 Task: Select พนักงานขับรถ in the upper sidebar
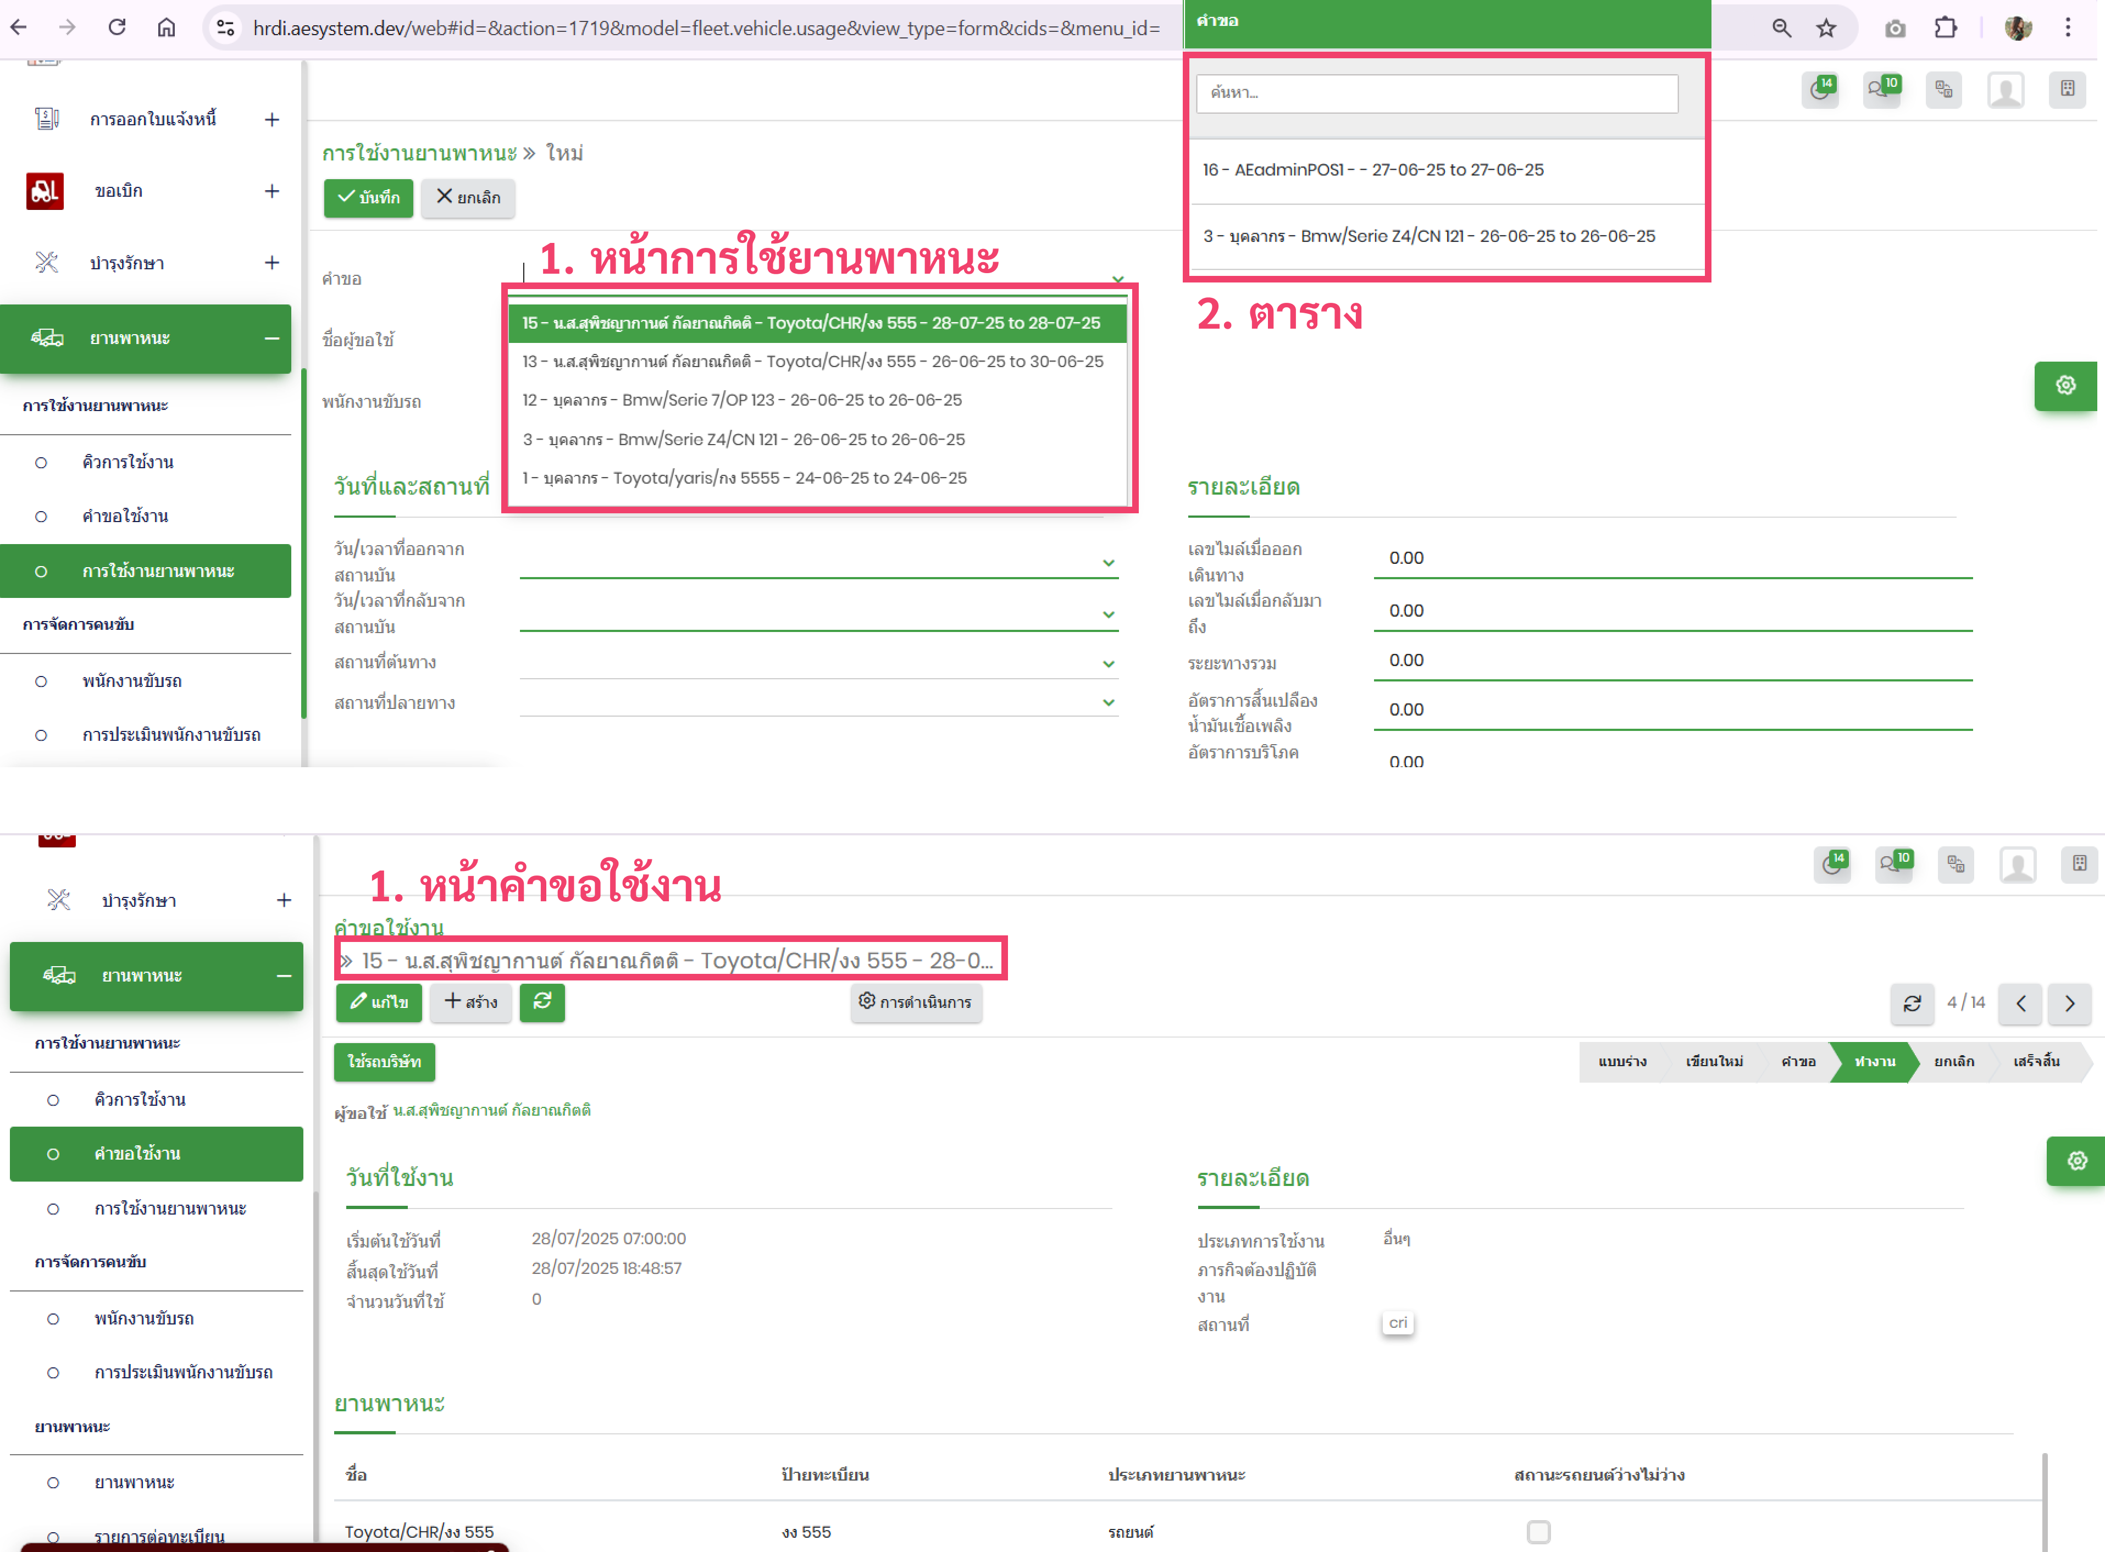pyautogui.click(x=131, y=681)
